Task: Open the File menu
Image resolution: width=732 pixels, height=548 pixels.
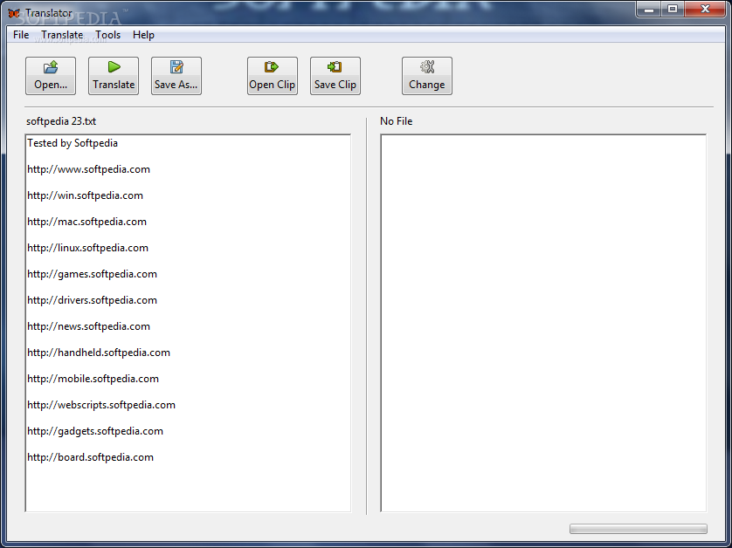Action: coord(21,35)
